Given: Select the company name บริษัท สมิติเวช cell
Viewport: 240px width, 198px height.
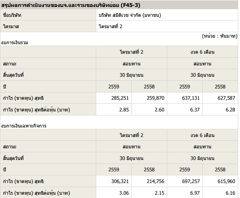Looking at the screenshot, I should tap(167, 15).
